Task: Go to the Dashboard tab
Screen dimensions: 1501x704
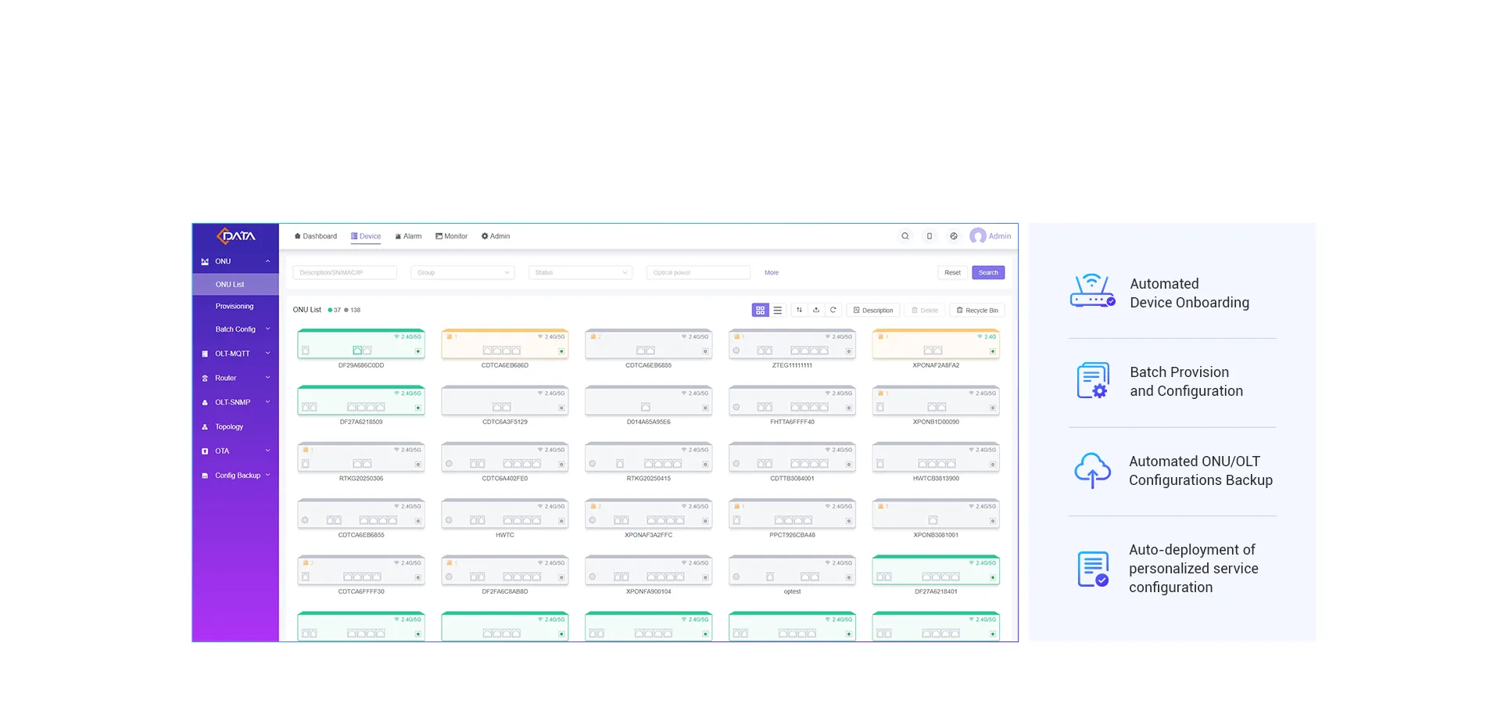Action: (x=316, y=236)
